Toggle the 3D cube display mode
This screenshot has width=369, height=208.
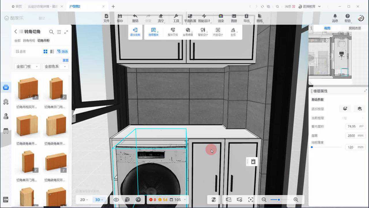click(x=127, y=200)
